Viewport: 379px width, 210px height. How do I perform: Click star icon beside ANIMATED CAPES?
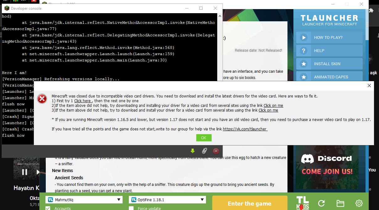pyautogui.click(x=303, y=77)
